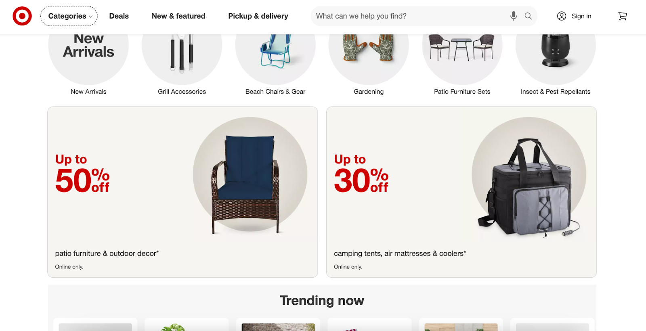Viewport: 646px width, 331px height.
Task: Select Insect & Pest Repellants category image
Action: 556,59
